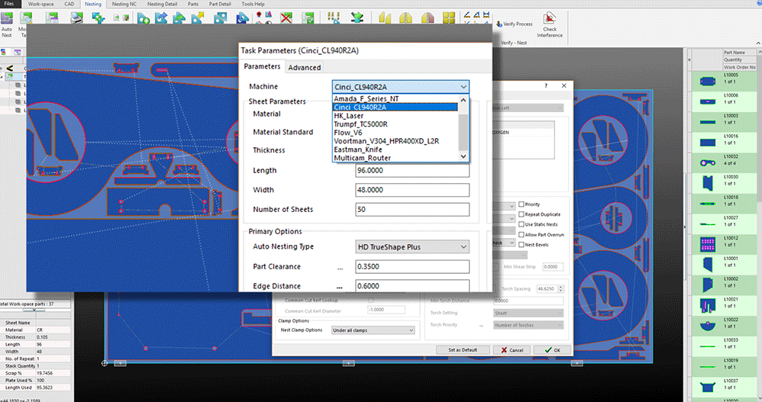Click the yellow four-square grid icon

pyautogui.click(x=449, y=18)
